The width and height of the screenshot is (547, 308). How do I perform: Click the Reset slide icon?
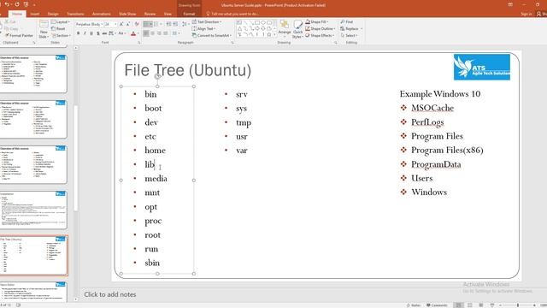pos(53,28)
